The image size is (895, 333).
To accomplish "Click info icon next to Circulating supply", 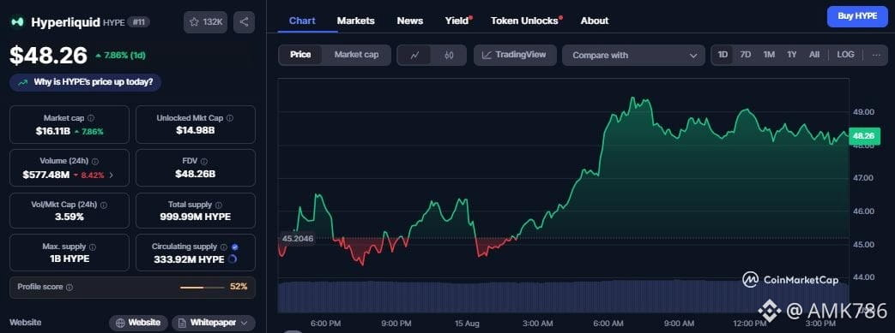I will tap(224, 247).
